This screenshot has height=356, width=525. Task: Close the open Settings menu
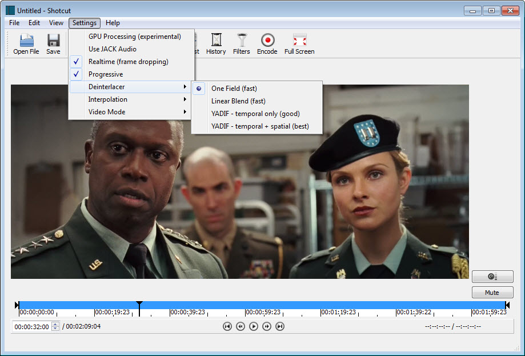[85, 23]
